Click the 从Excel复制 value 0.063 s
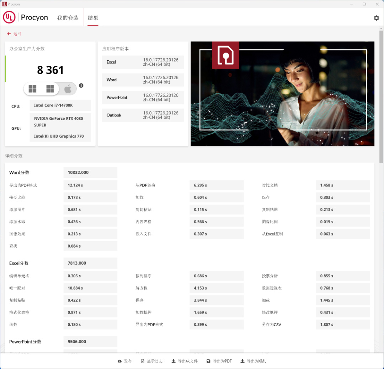 [x=343, y=234]
